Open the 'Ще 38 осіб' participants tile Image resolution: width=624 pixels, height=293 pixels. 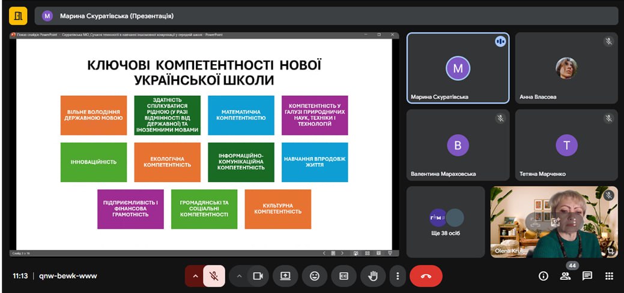coord(445,222)
